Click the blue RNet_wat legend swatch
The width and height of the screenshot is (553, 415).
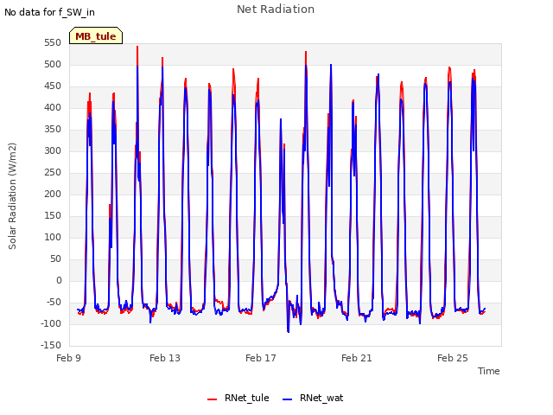click(288, 399)
